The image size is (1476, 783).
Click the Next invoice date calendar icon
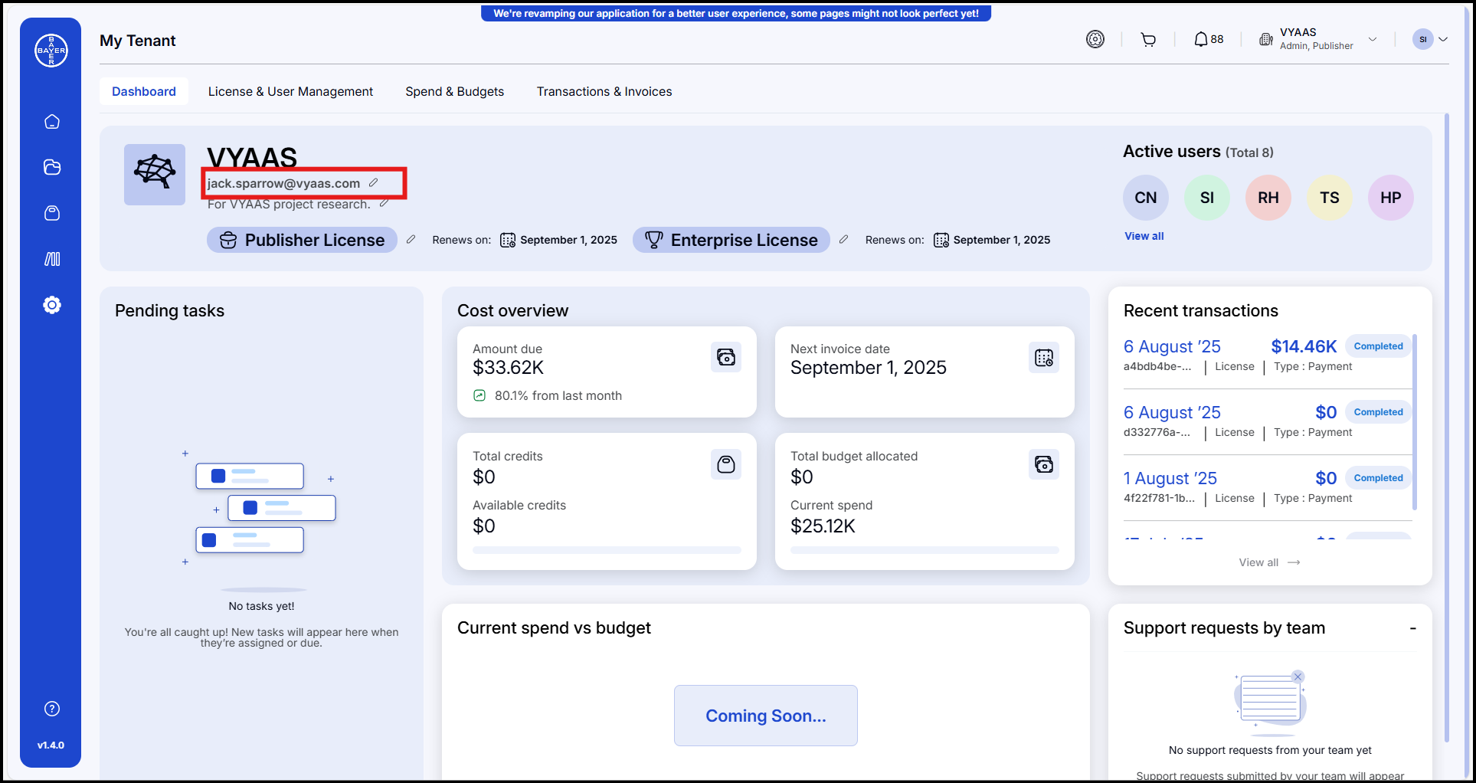[x=1044, y=357]
